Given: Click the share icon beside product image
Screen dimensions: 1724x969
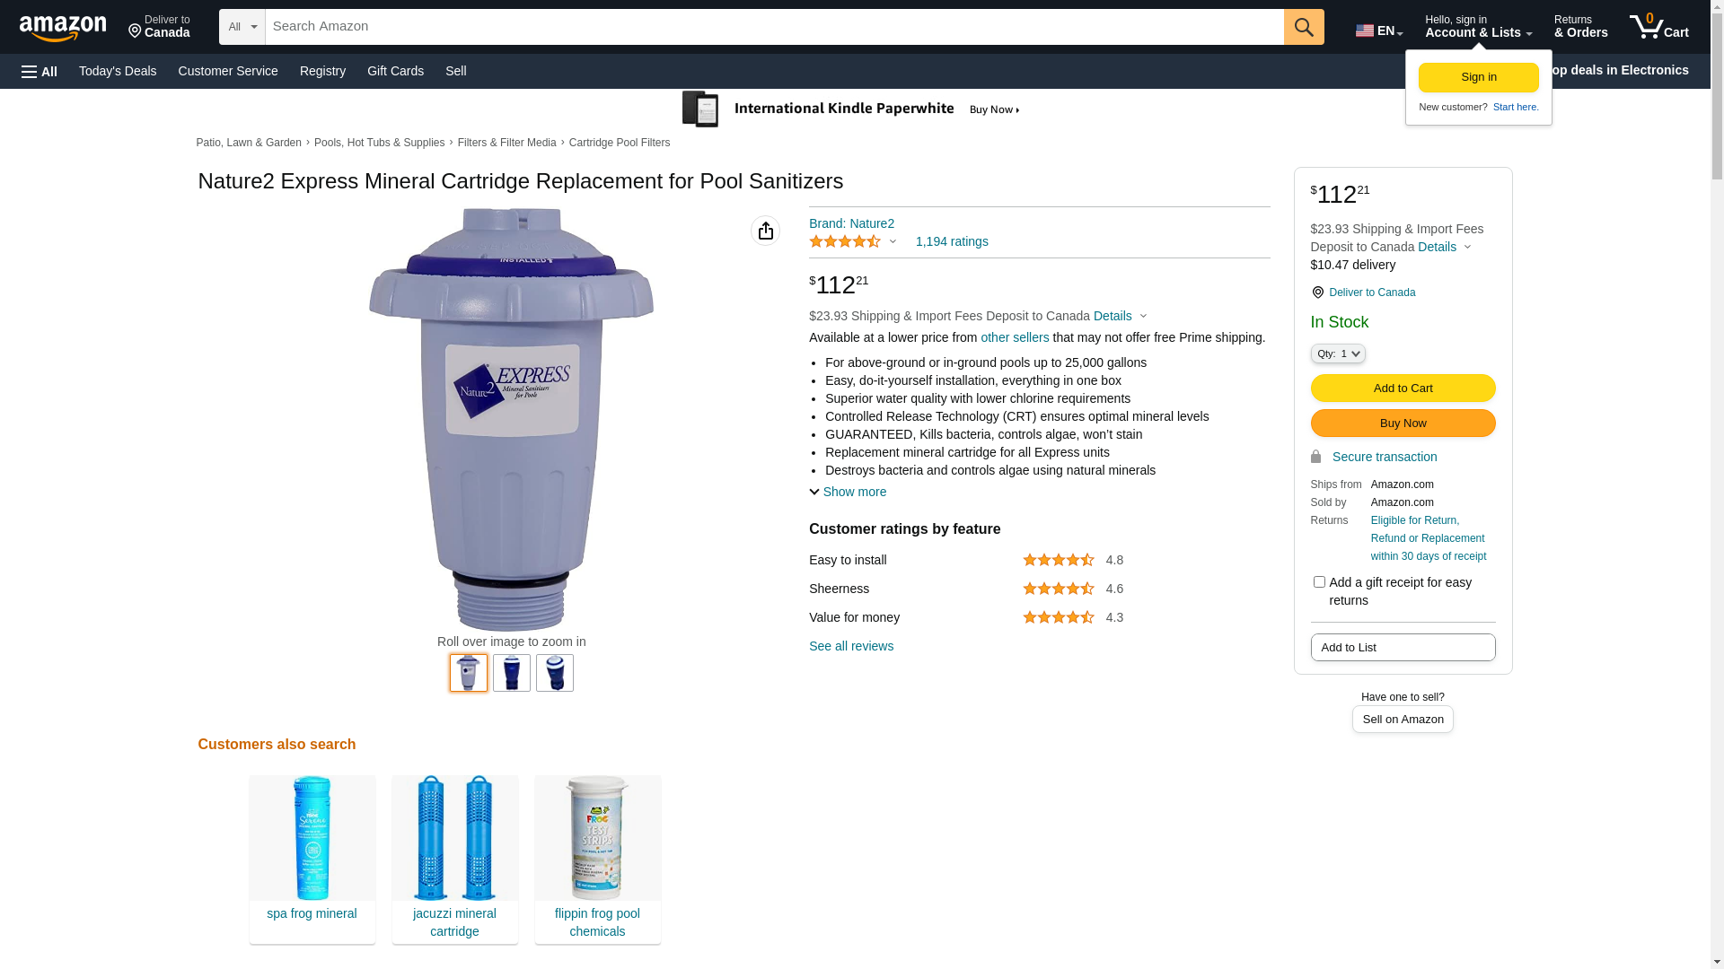Looking at the screenshot, I should (765, 231).
